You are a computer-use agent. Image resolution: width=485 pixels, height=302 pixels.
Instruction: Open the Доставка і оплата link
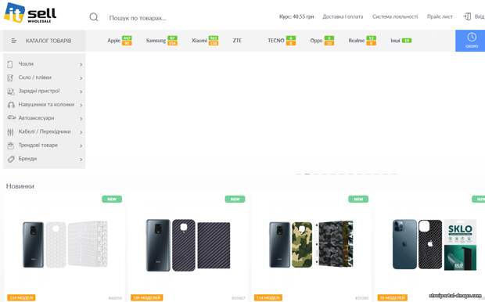[343, 16]
